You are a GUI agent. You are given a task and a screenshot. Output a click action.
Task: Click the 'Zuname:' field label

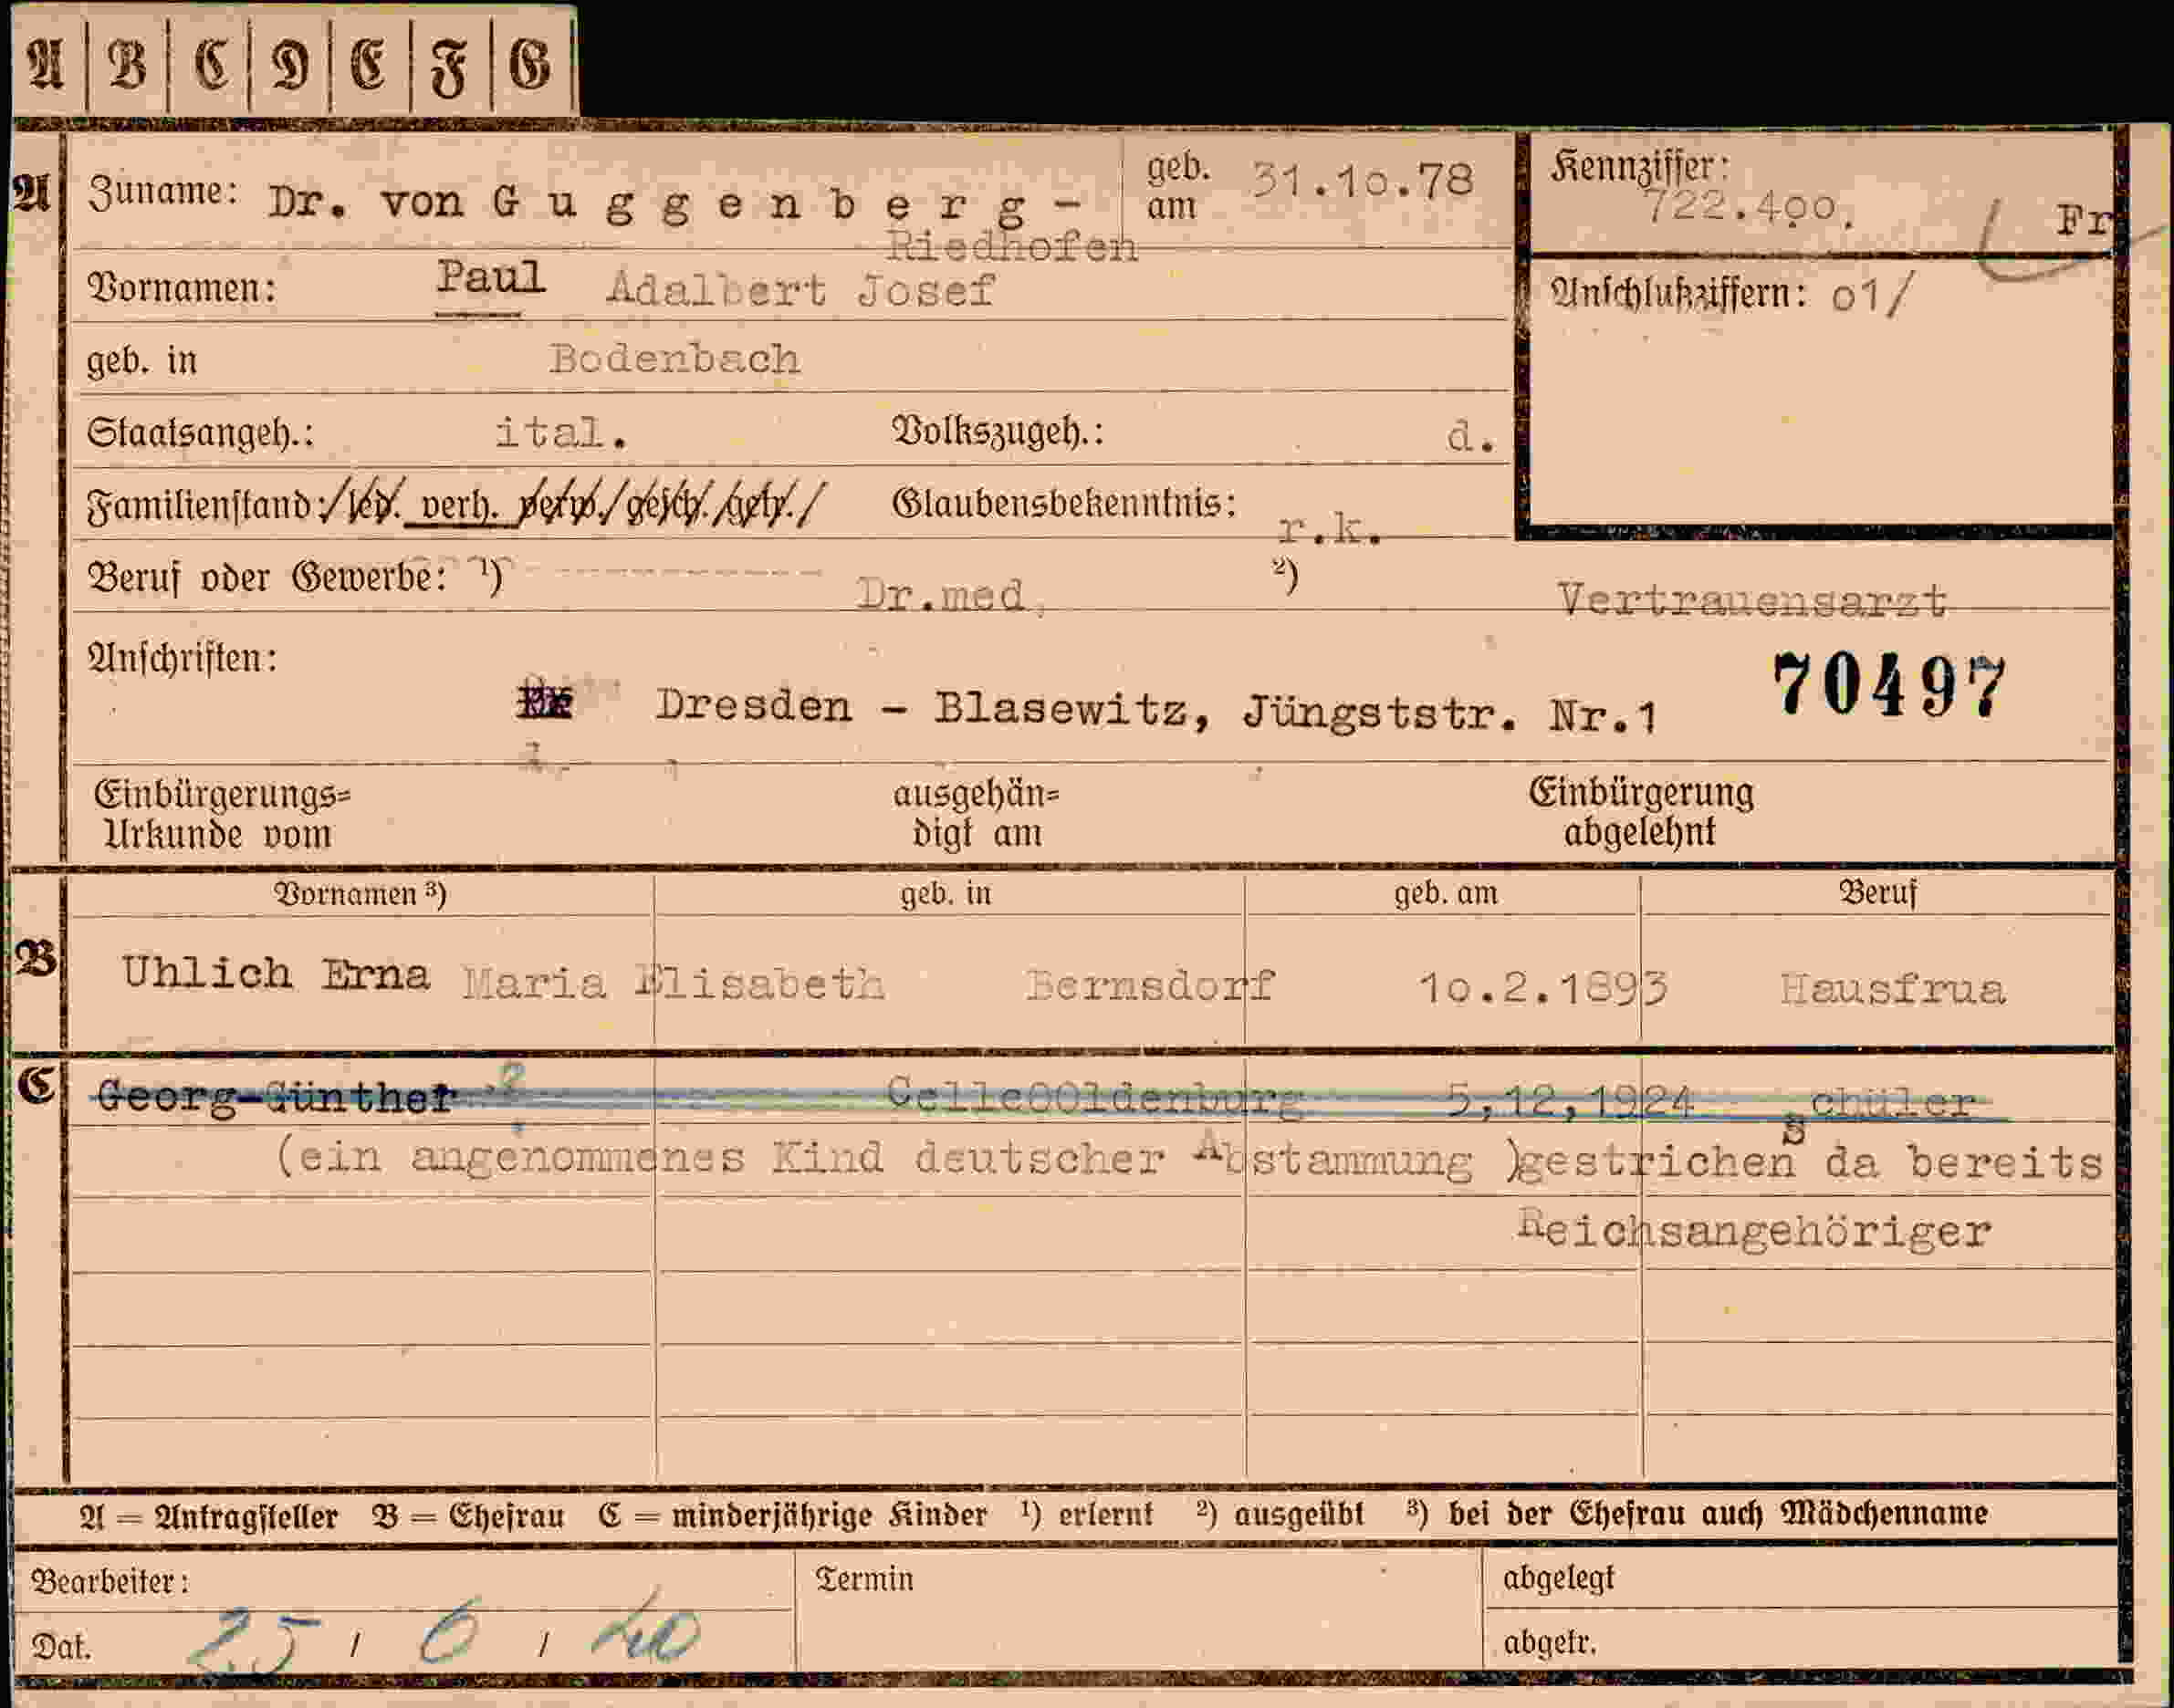[x=163, y=192]
